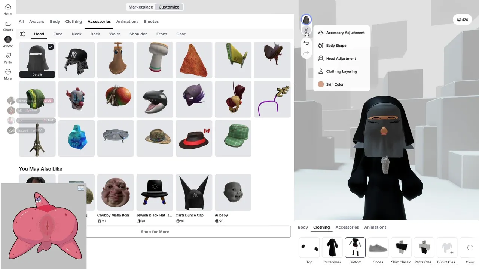
Task: Click the avatar headshot icon above X
Action: click(306, 19)
